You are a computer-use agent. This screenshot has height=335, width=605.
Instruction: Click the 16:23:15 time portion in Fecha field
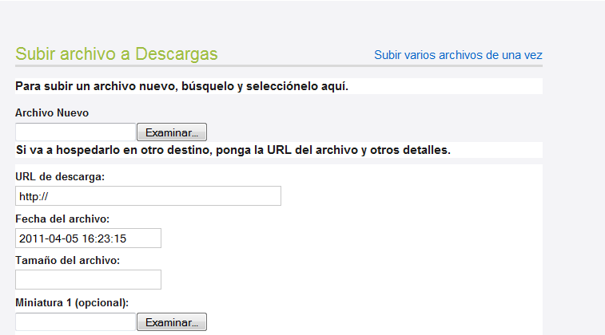pyautogui.click(x=104, y=238)
